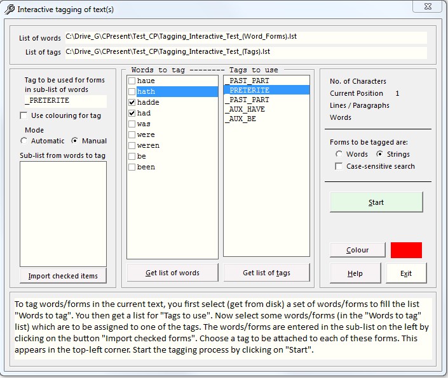Uncheck the 'hadde' word checkbox
This screenshot has height=378, width=448.
(132, 102)
